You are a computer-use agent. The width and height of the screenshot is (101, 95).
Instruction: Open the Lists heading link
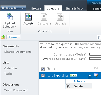tap(6, 62)
